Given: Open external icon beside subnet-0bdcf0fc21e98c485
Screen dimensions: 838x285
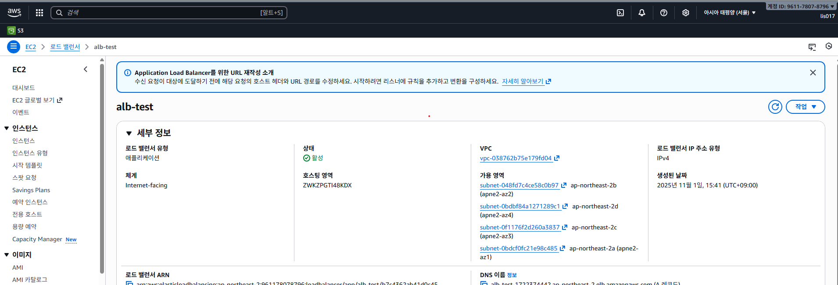Looking at the screenshot, I should pyautogui.click(x=562, y=248).
